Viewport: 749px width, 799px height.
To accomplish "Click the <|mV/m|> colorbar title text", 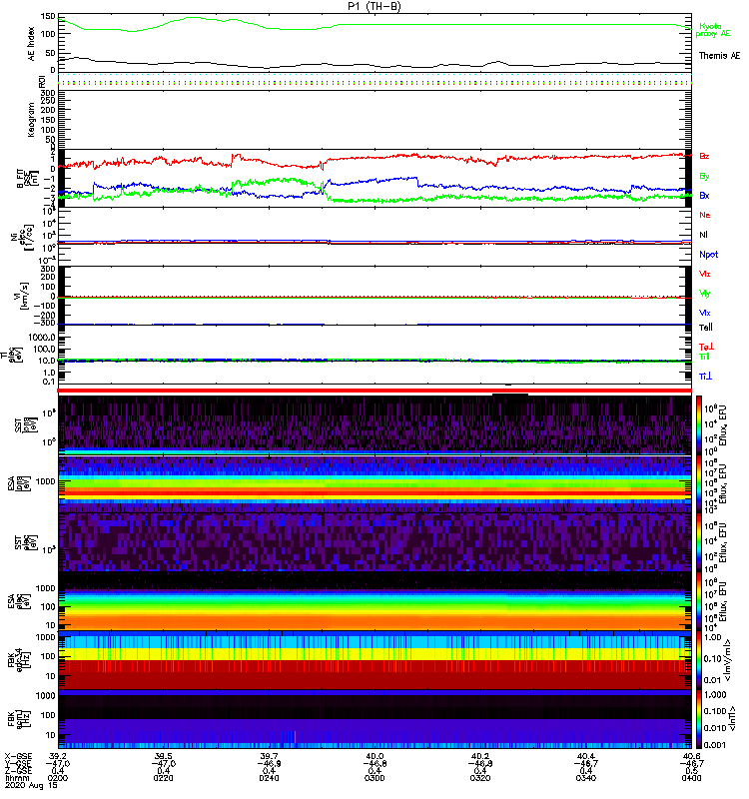I will (730, 660).
